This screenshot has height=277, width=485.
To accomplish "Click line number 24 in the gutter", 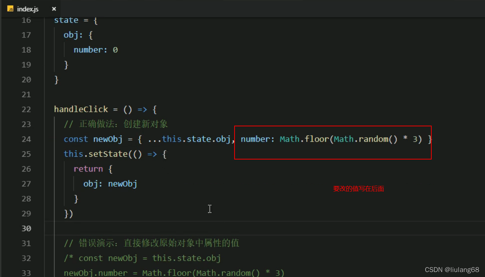I will 26,139.
